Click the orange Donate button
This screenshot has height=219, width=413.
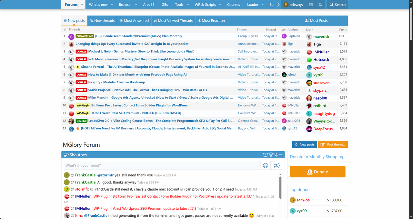(x=317, y=172)
